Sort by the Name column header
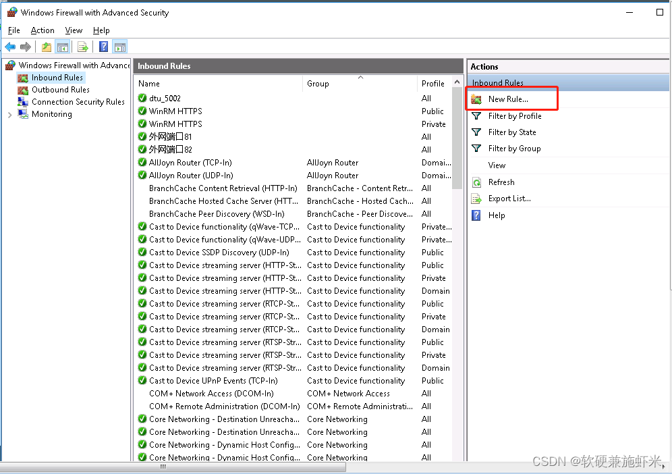 (219, 84)
